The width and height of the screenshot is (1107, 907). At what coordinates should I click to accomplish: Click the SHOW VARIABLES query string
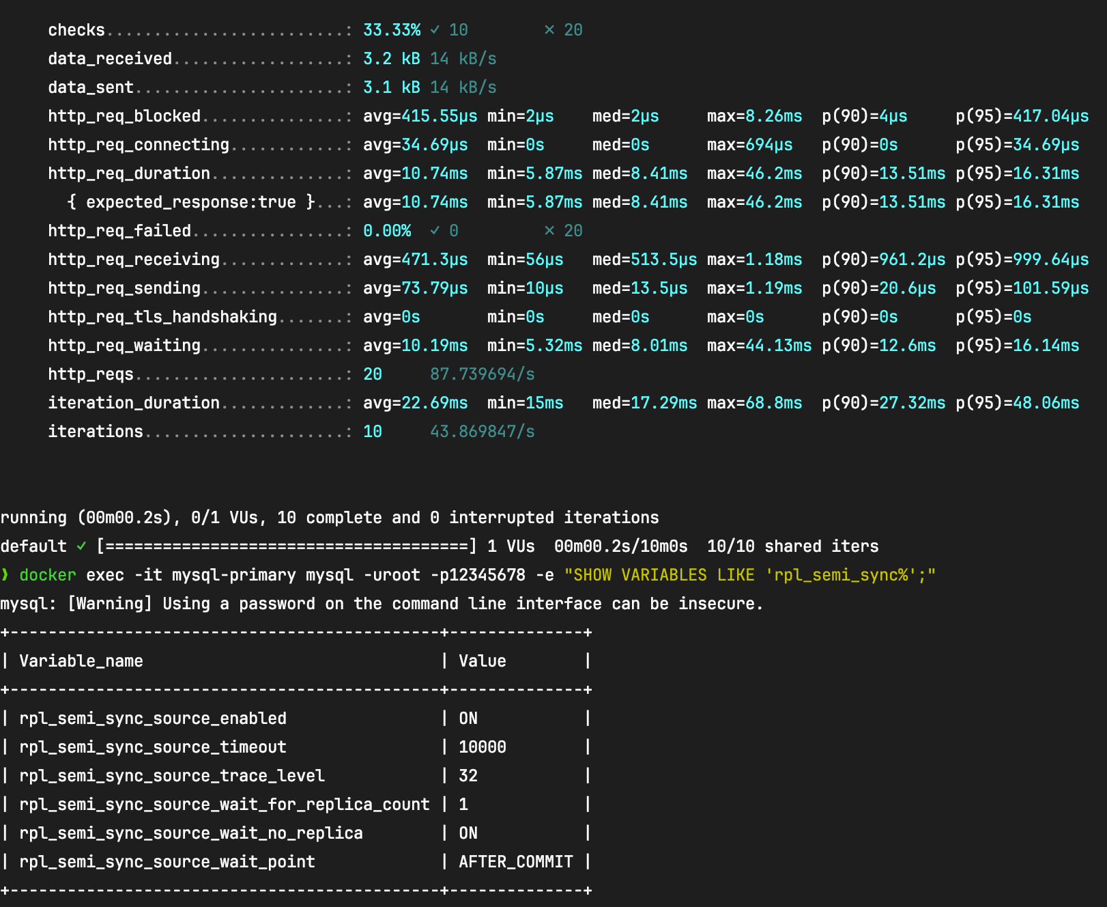[749, 574]
